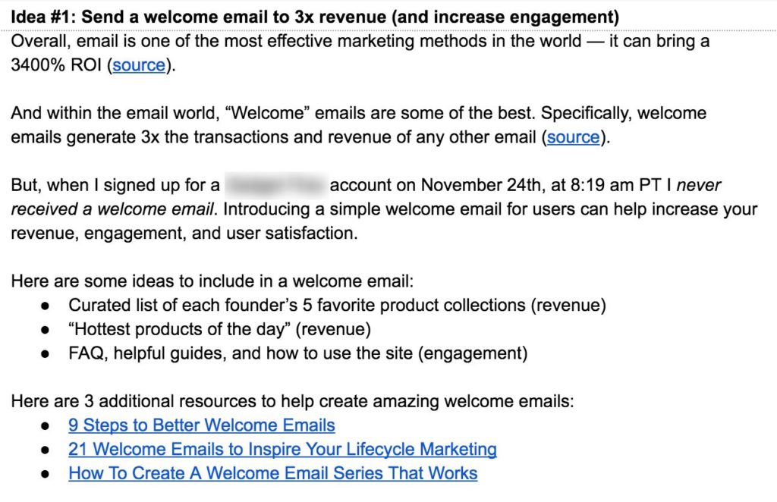The image size is (777, 502).
Task: Click the 'Here are 3 additional resources' line
Action: [x=292, y=401]
